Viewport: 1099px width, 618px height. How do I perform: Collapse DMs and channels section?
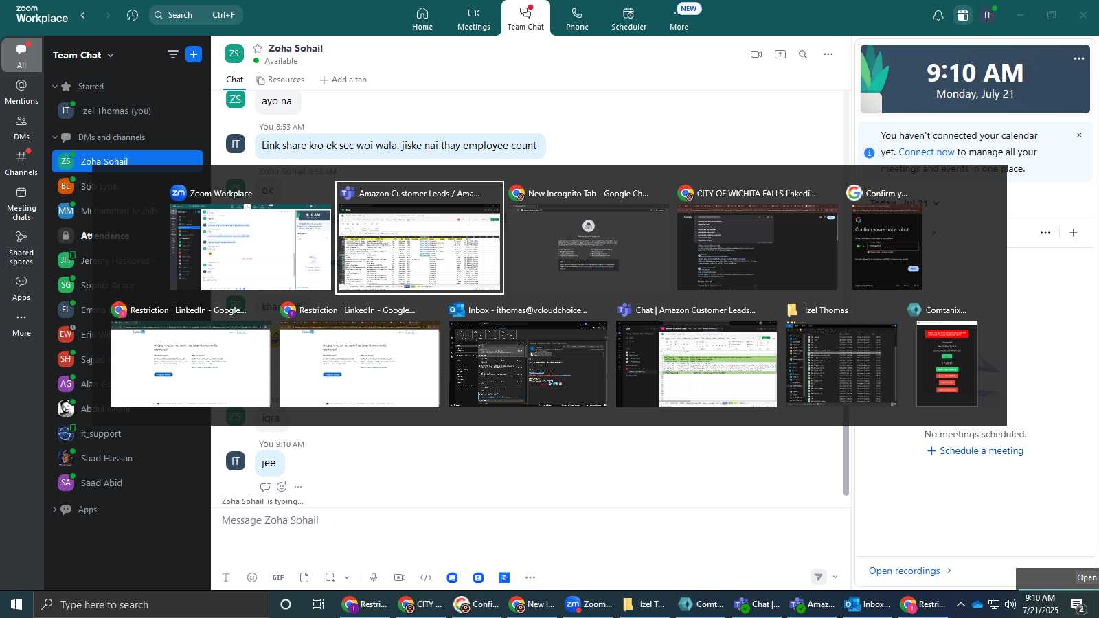(55, 137)
